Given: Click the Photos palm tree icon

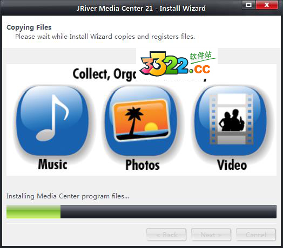Looking at the screenshot, I should click(141, 121).
